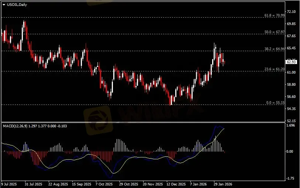This screenshot has height=188, width=300.
Task: Select the 23.6 = 61.20 Fibonacci label
Action: tap(275, 69)
